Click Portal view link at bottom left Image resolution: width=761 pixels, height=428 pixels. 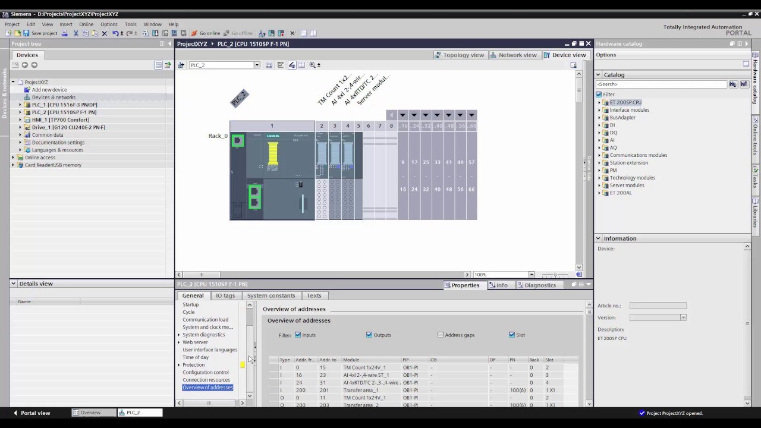click(35, 413)
